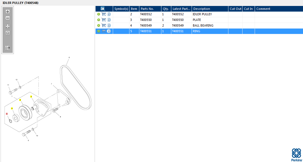
Task: Click part number T400552 in Parts No. column
Action: 146,14
